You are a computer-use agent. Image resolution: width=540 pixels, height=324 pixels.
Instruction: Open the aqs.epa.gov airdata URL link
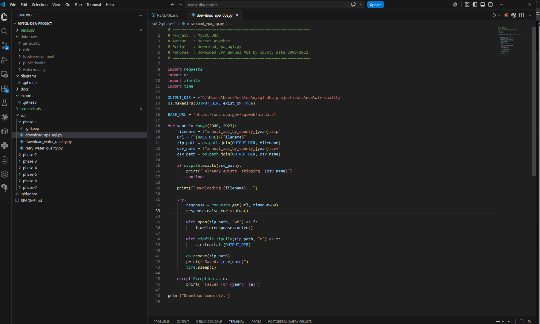235,114
